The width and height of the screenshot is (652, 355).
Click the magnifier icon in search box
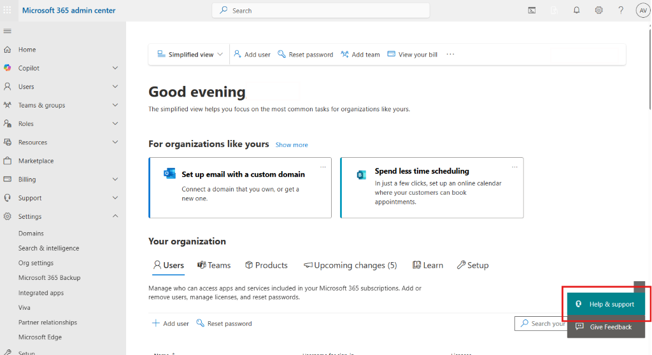[x=223, y=10]
